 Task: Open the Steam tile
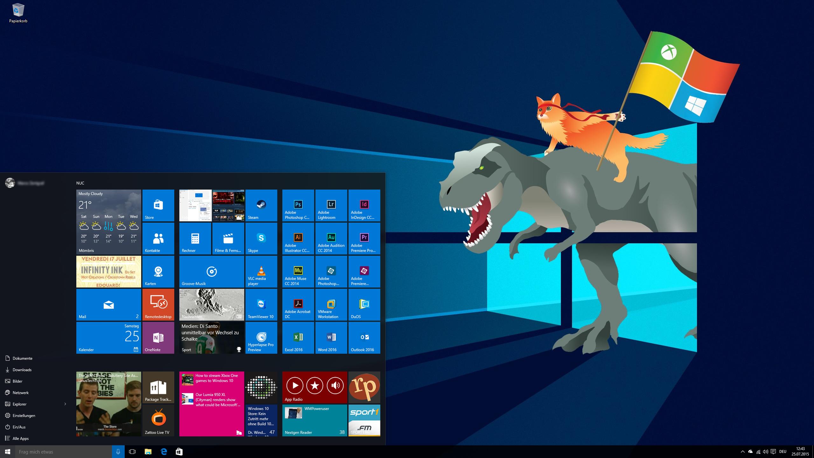pyautogui.click(x=261, y=205)
